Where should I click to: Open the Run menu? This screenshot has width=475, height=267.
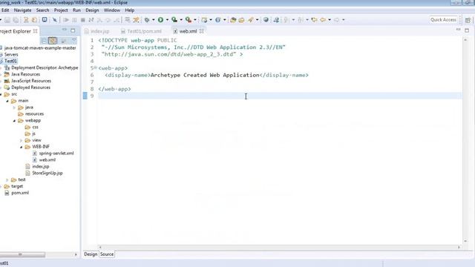pyautogui.click(x=76, y=10)
